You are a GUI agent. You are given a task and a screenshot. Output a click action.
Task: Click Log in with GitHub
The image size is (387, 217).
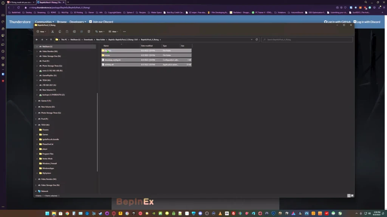pyautogui.click(x=337, y=22)
